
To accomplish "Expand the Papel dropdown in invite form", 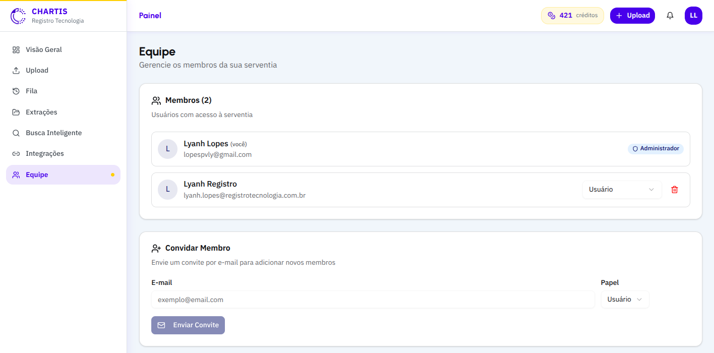I will [625, 300].
